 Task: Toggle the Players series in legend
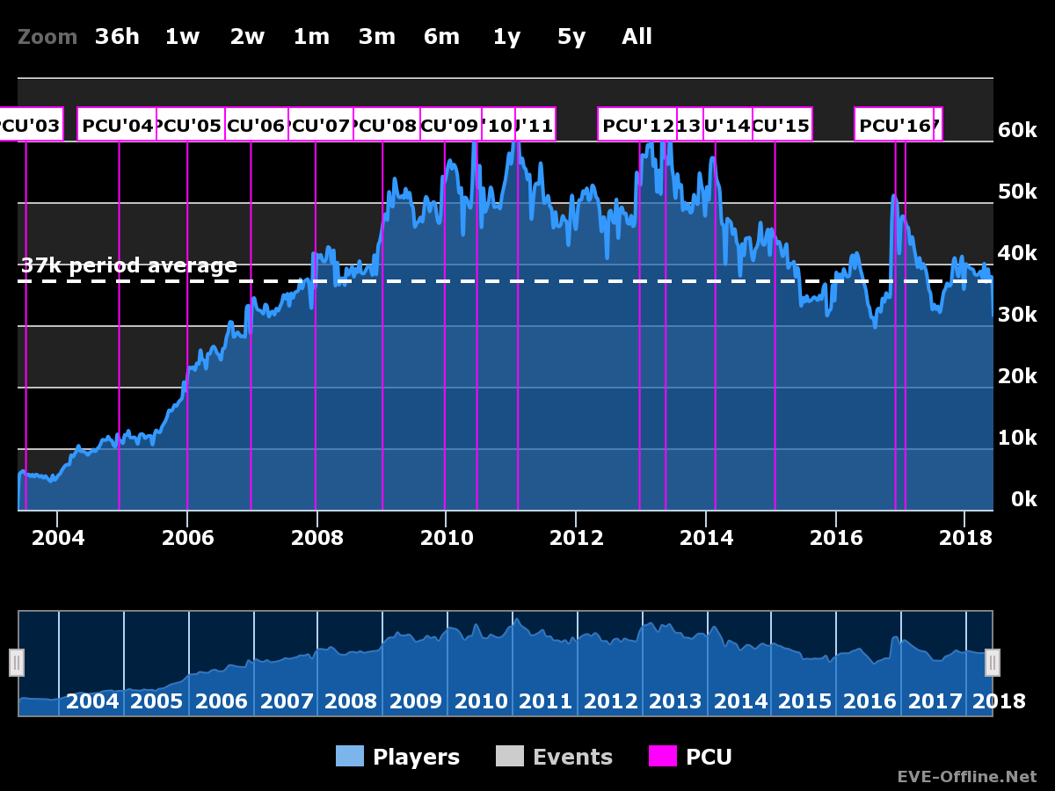[397, 757]
